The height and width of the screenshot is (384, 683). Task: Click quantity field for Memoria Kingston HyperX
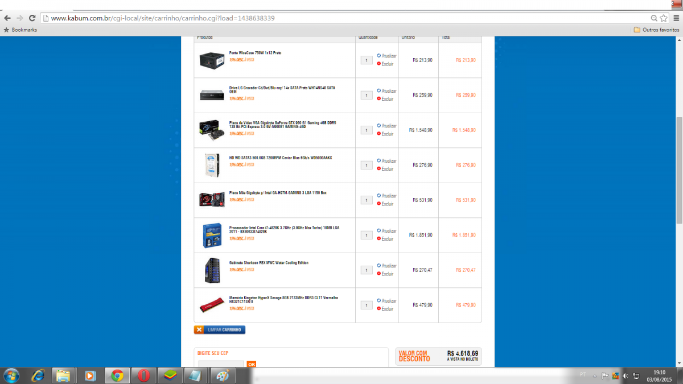[x=367, y=305]
